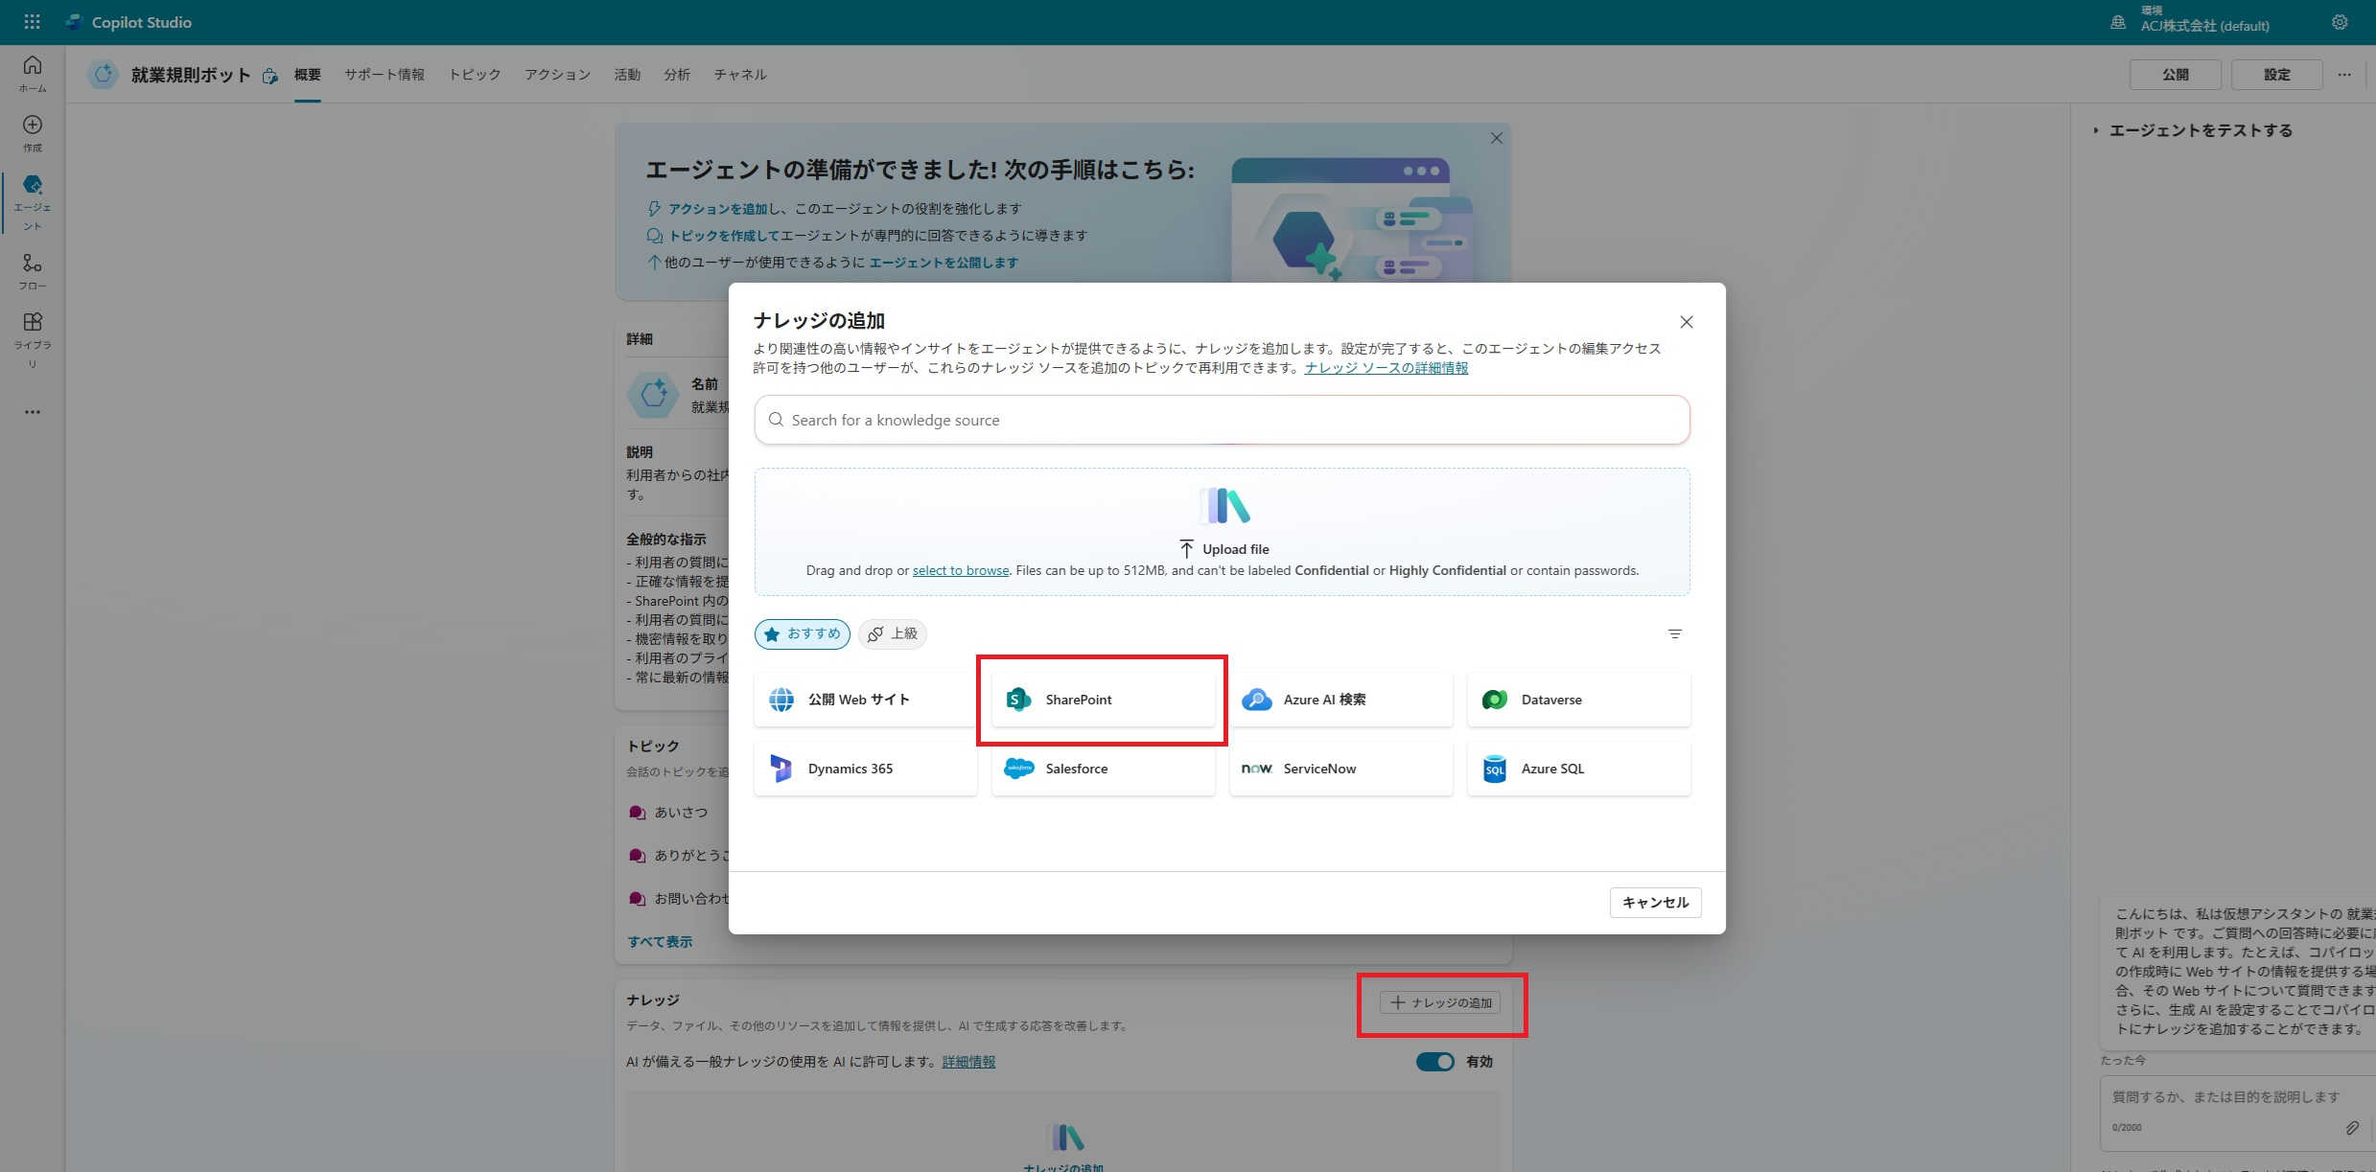Click the Copilot Studio logo icon
Screen dimensions: 2376x1172
click(x=74, y=21)
